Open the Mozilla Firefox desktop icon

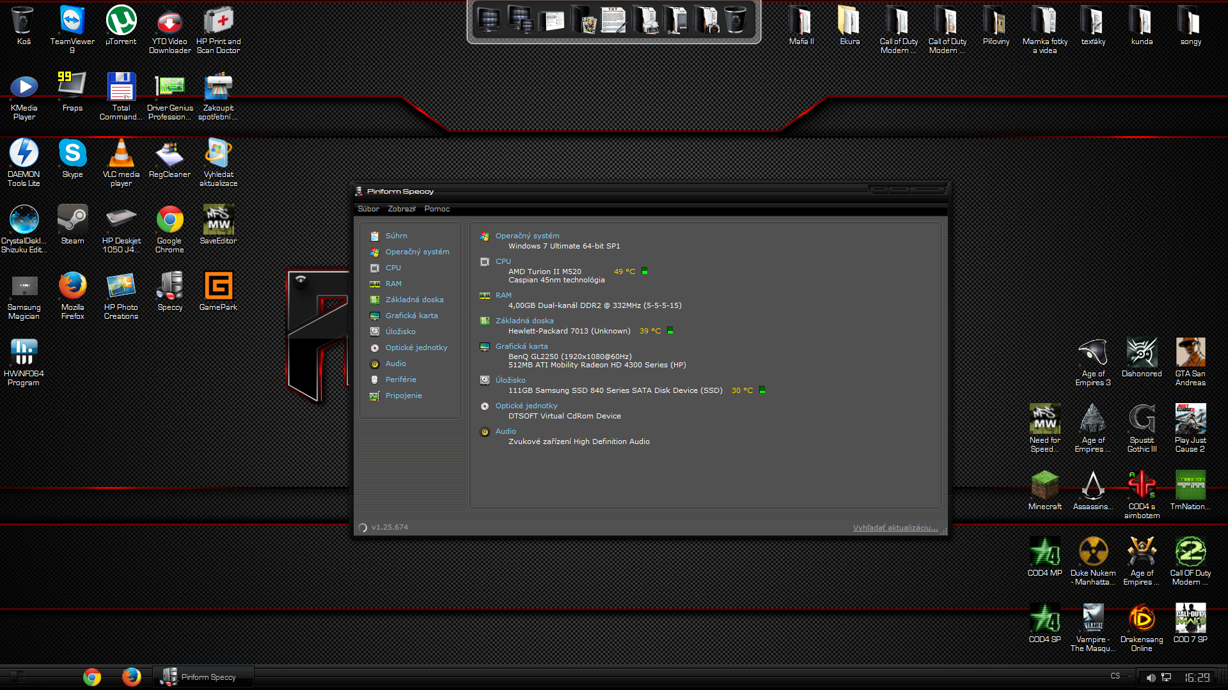coord(72,295)
